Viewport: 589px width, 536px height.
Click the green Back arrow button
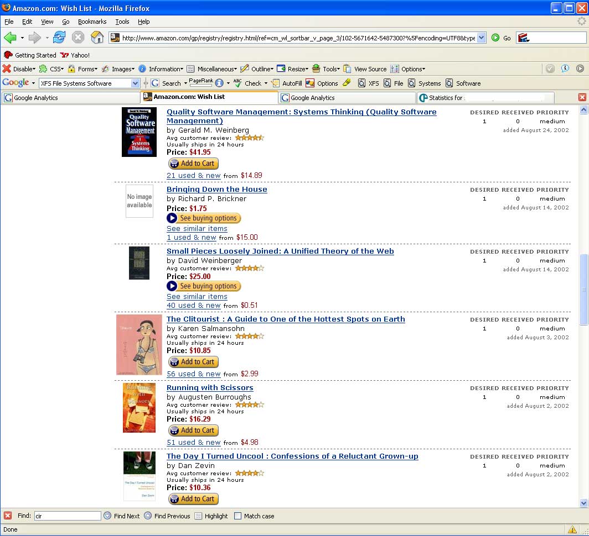tap(10, 38)
